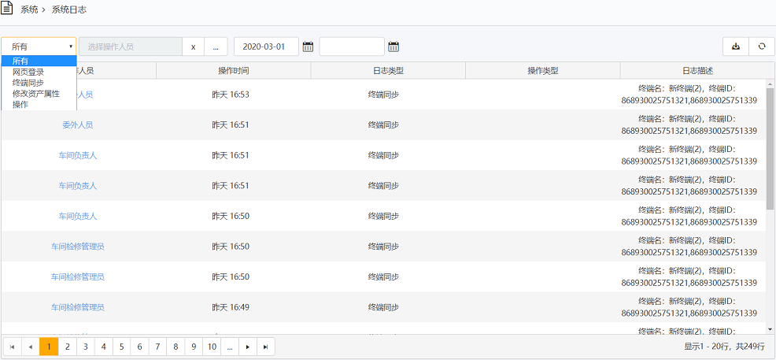Go to the next page arrow
The height and width of the screenshot is (360, 776).
[248, 346]
